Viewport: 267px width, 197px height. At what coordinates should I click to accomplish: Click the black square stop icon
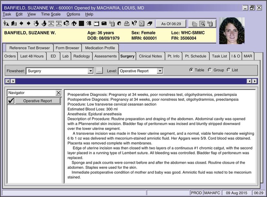(81, 23)
